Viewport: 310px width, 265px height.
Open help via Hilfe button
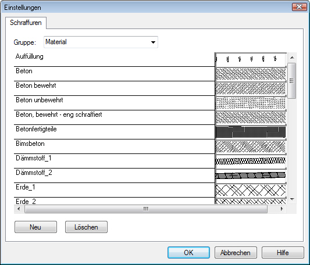coord(283,253)
